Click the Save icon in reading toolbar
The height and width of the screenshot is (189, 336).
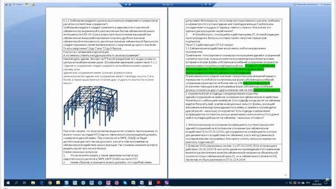click(6, 4)
